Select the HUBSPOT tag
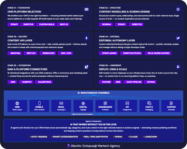 (26, 82)
